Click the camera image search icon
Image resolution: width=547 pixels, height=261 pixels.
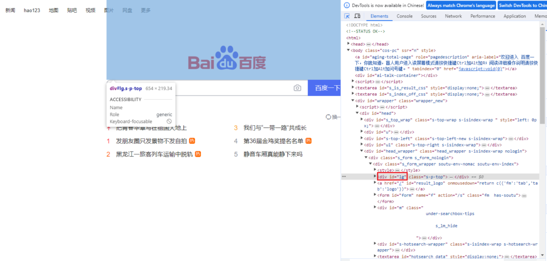coord(298,88)
